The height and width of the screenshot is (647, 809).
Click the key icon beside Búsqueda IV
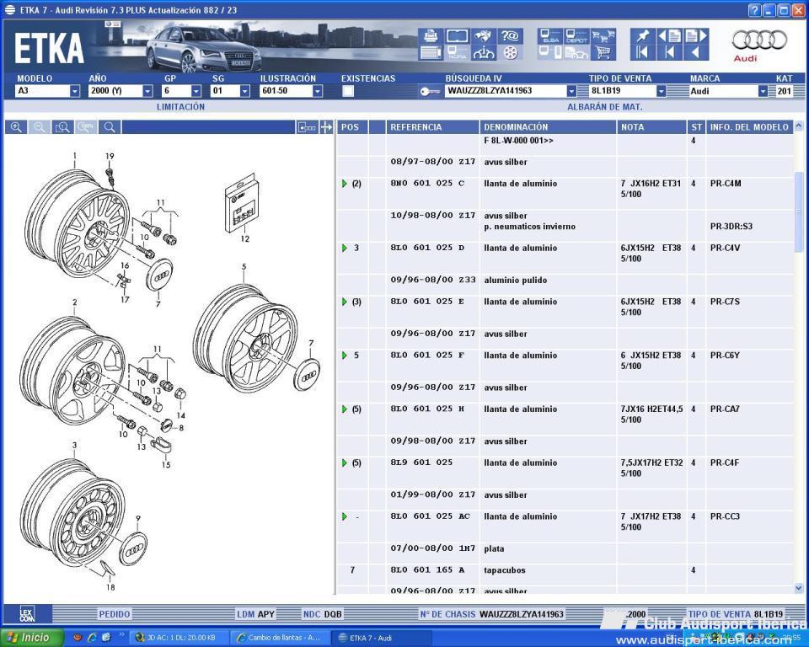[x=429, y=91]
